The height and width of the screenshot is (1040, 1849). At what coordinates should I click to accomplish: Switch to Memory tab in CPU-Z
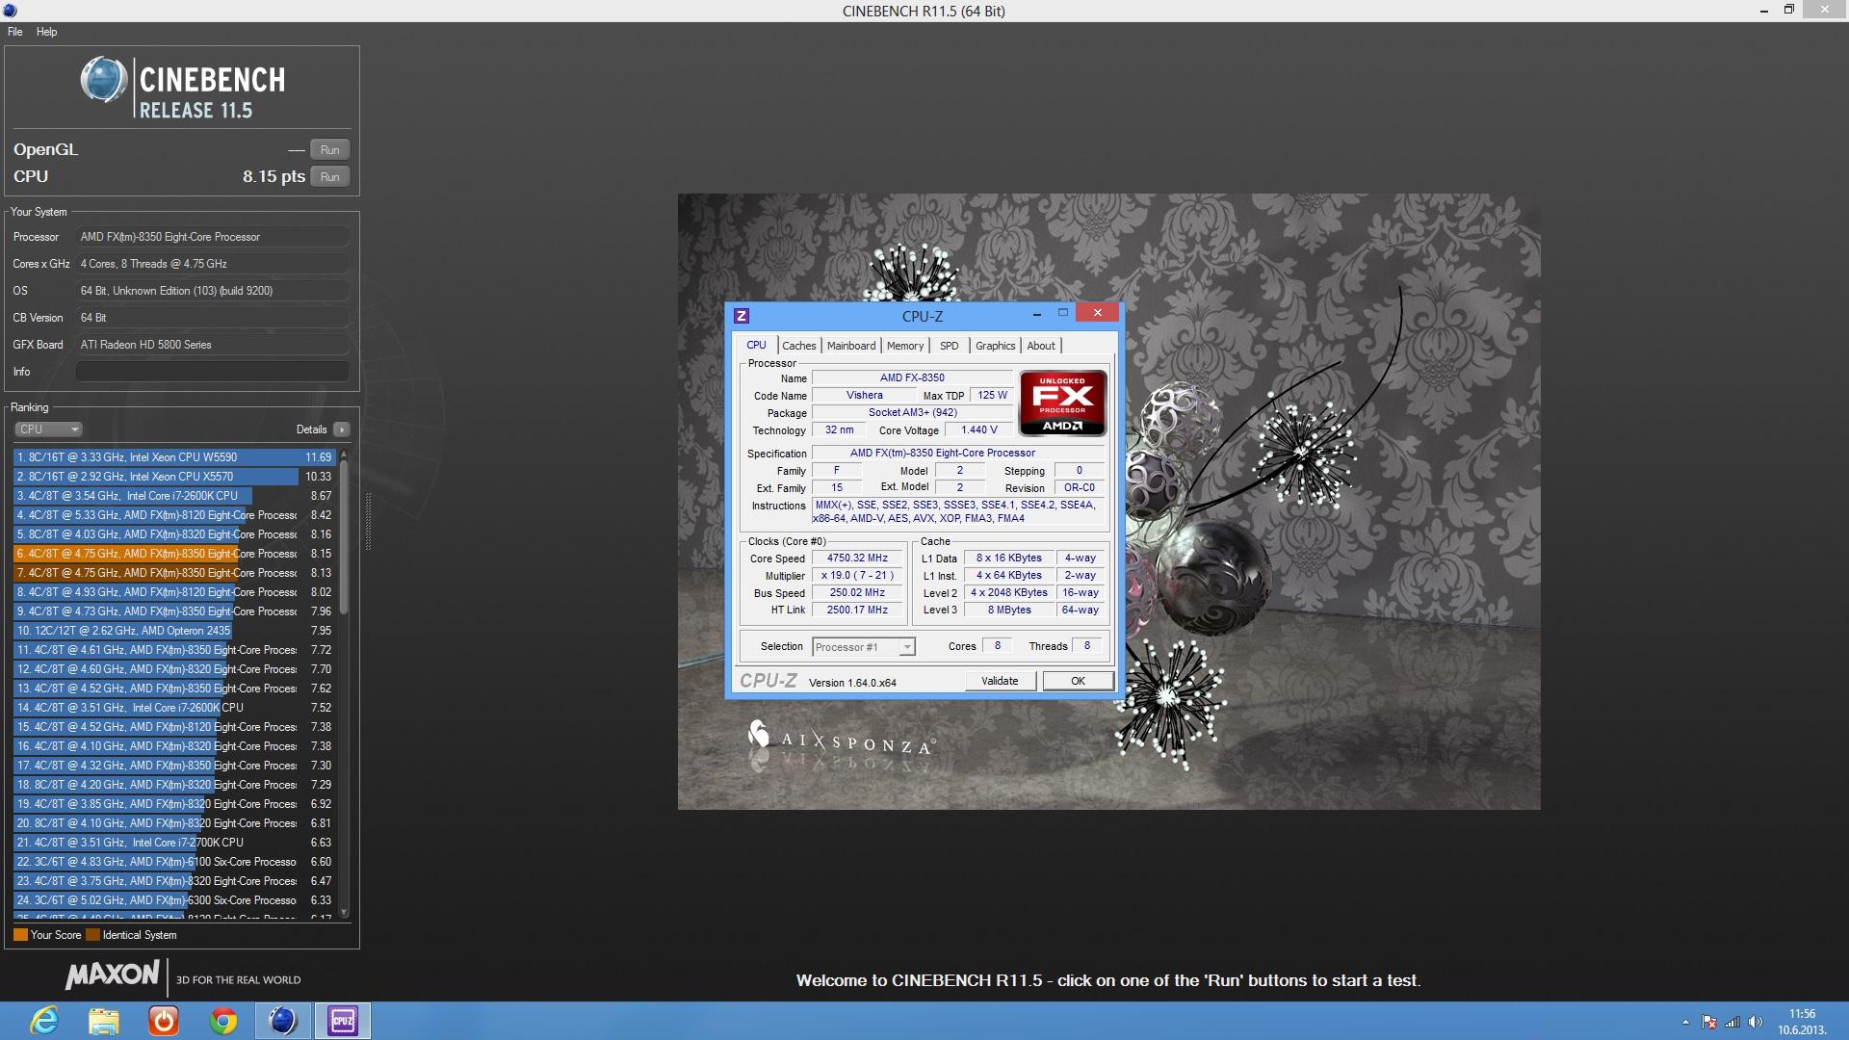905,346
